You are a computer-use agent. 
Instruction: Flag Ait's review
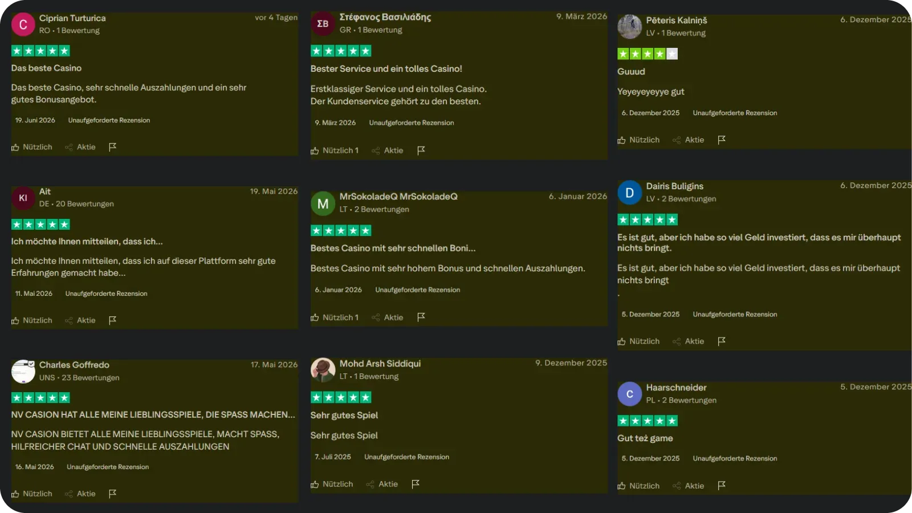[x=112, y=320]
